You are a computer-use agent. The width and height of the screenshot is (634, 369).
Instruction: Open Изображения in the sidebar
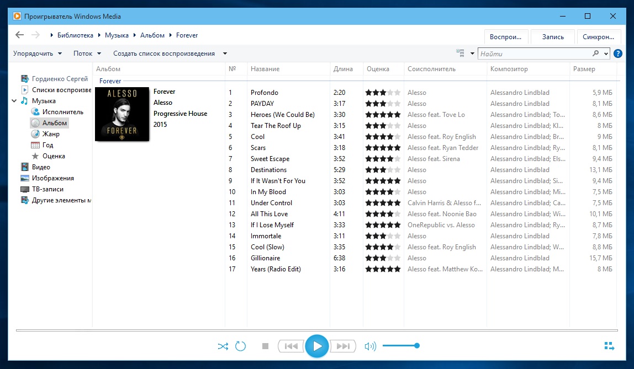[x=47, y=178]
